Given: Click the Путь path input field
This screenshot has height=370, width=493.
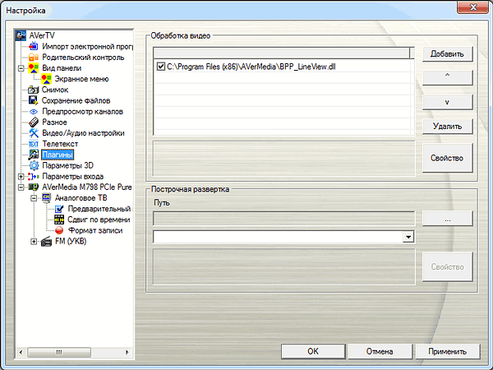Looking at the screenshot, I should click(283, 219).
